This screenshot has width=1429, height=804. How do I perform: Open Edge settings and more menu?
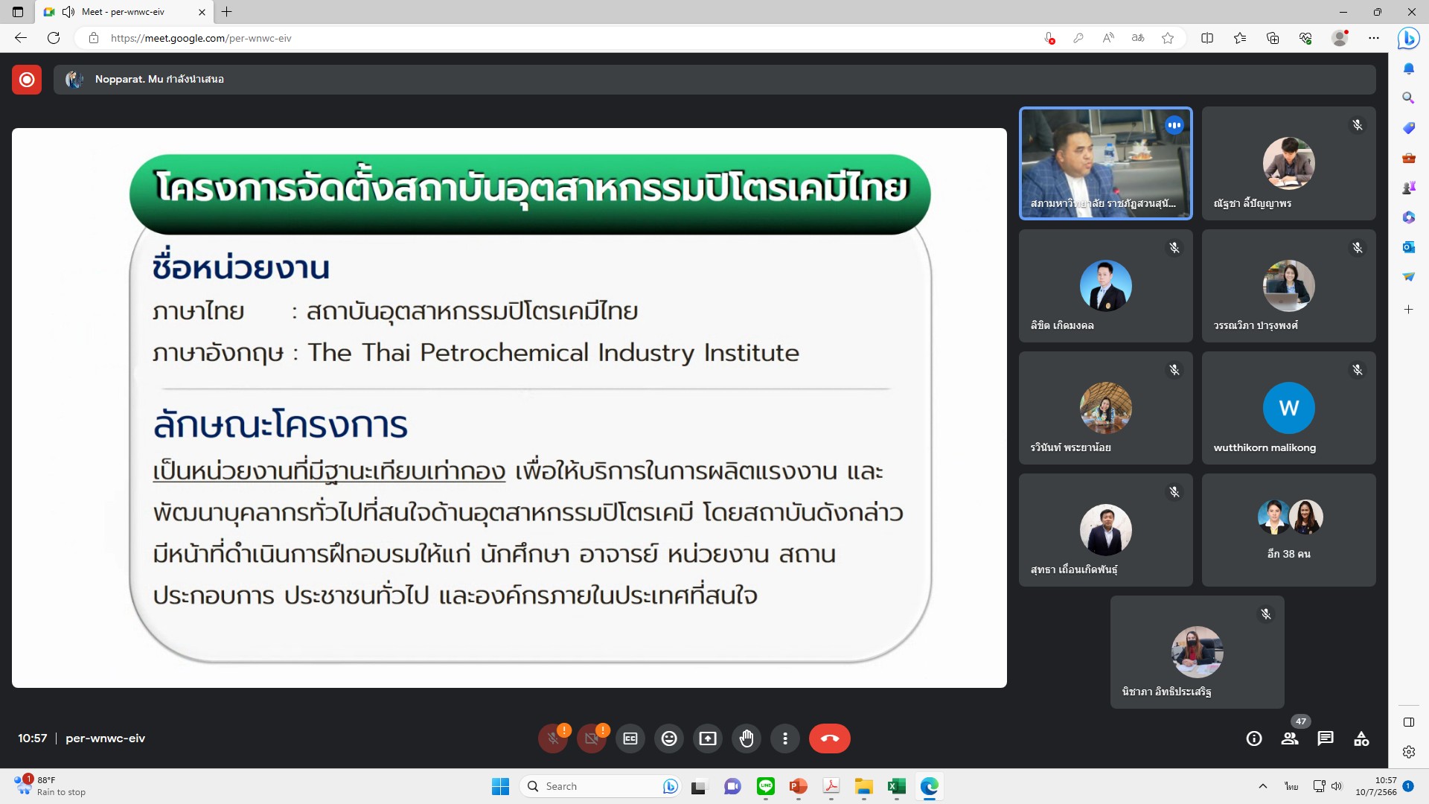1374,38
